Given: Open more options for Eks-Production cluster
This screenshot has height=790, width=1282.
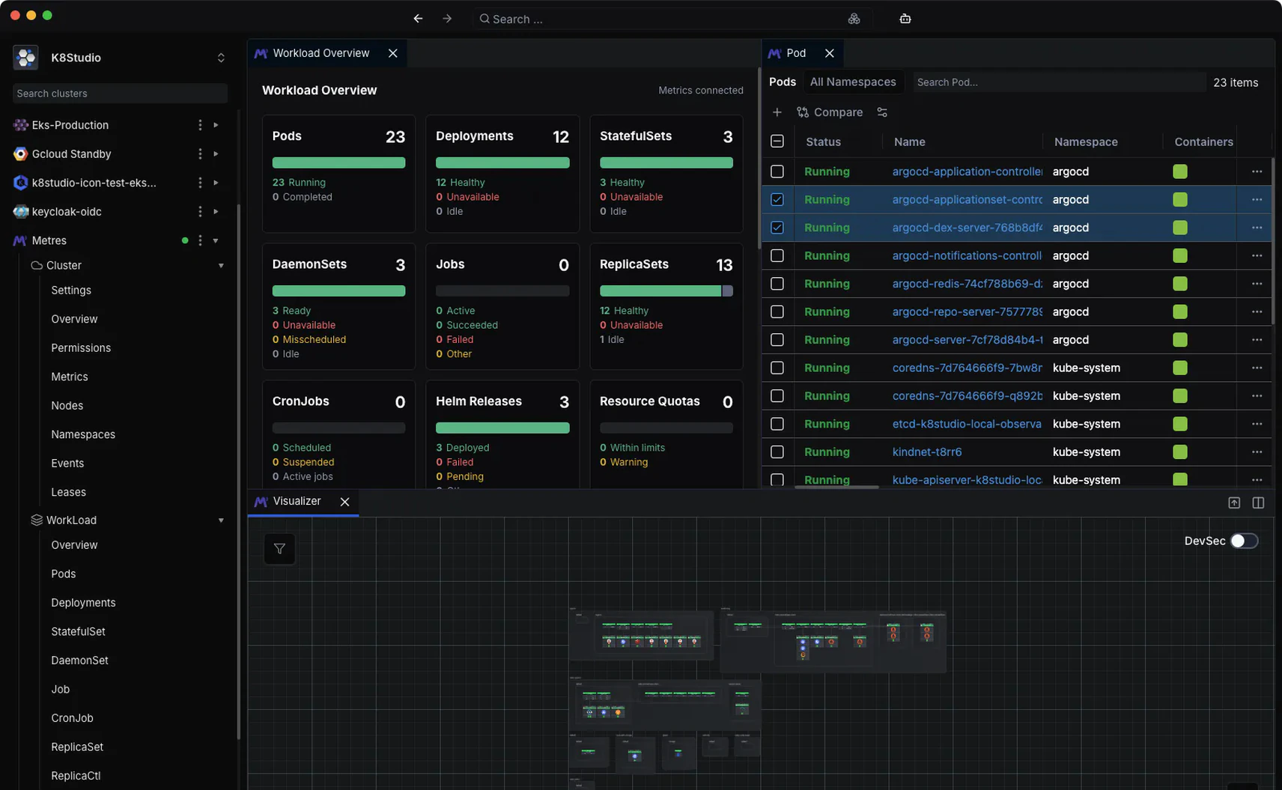Looking at the screenshot, I should coord(200,125).
